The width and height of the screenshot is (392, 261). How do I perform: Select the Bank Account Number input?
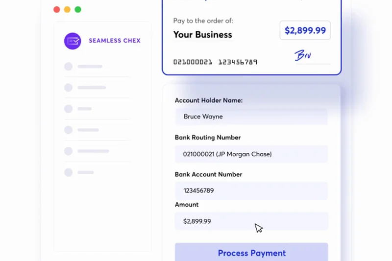click(251, 190)
